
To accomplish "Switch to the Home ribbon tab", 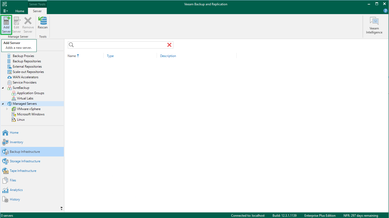I will click(x=20, y=11).
